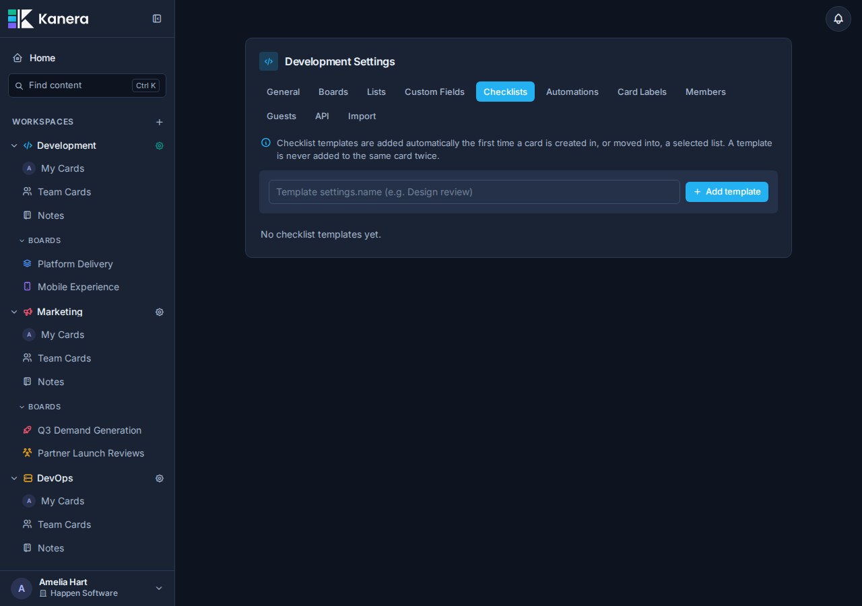Click the avatar icon of Development My Cards
Screen dimensions: 862x606
(x=29, y=168)
